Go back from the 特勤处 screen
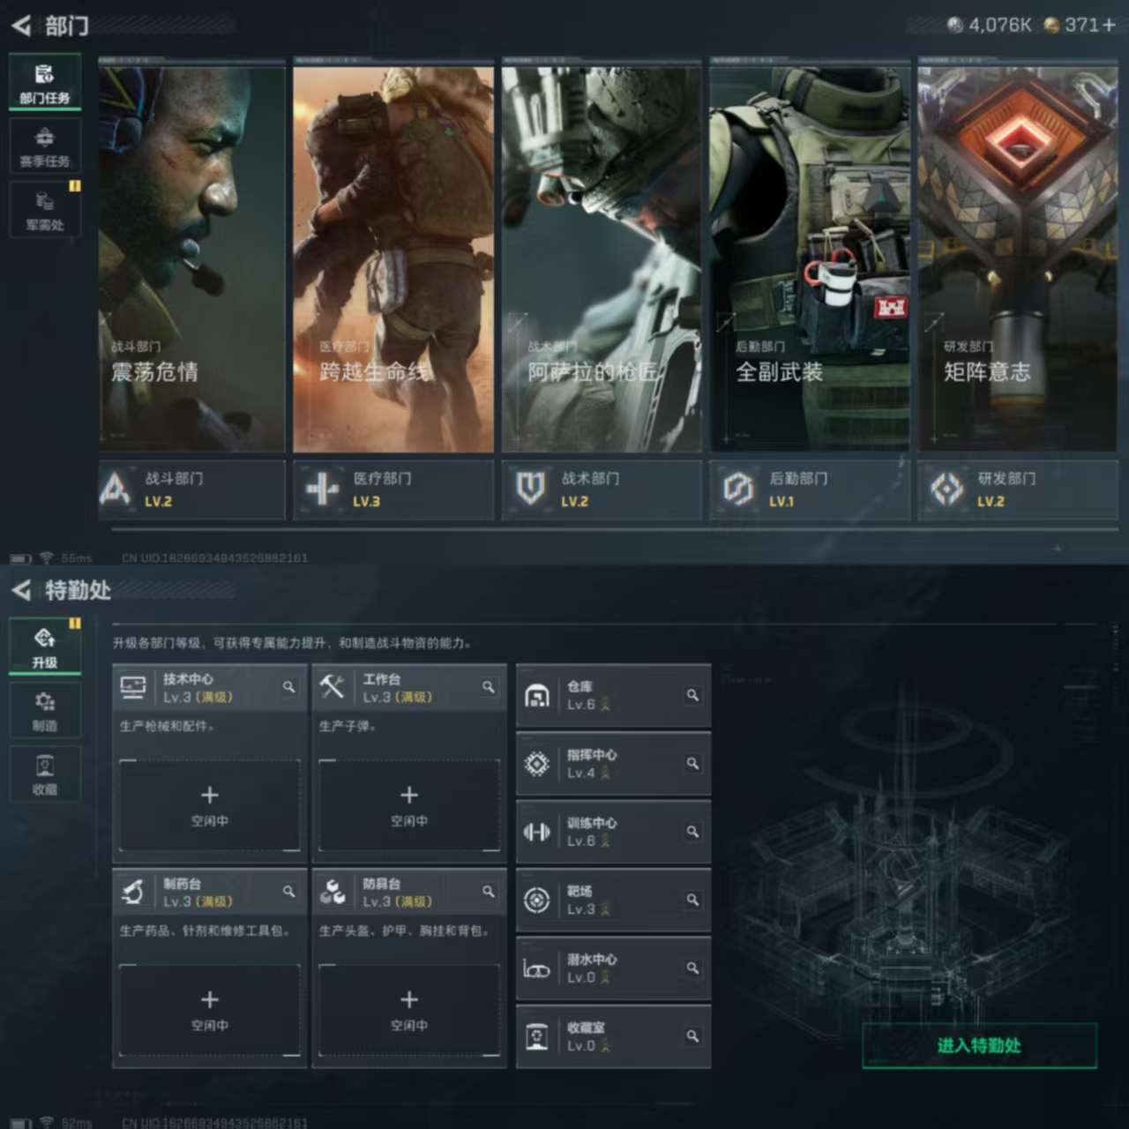Screen dimensions: 1129x1129 (21, 589)
